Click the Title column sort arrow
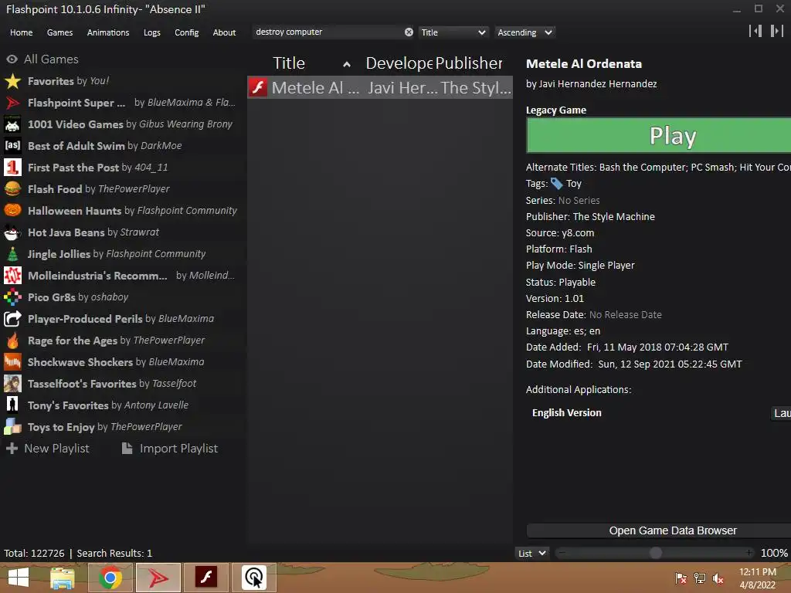The image size is (791, 593). [347, 64]
